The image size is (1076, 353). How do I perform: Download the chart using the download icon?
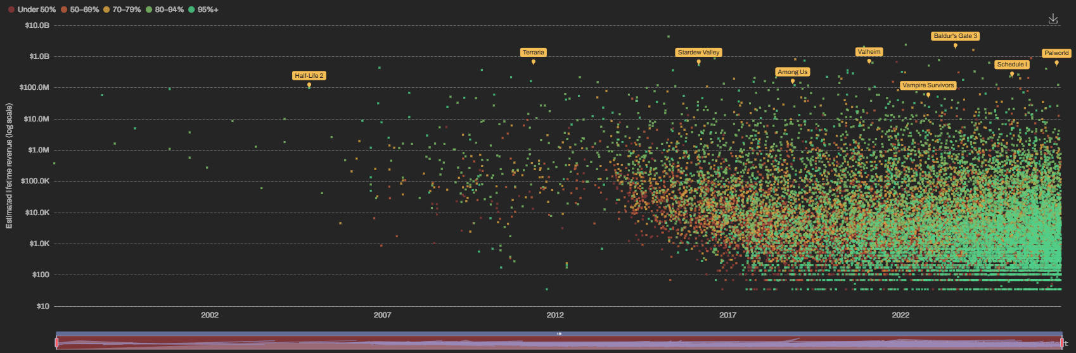(x=1053, y=19)
